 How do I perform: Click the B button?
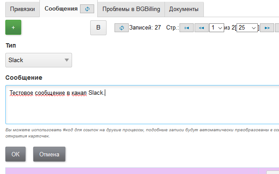coord(98,28)
